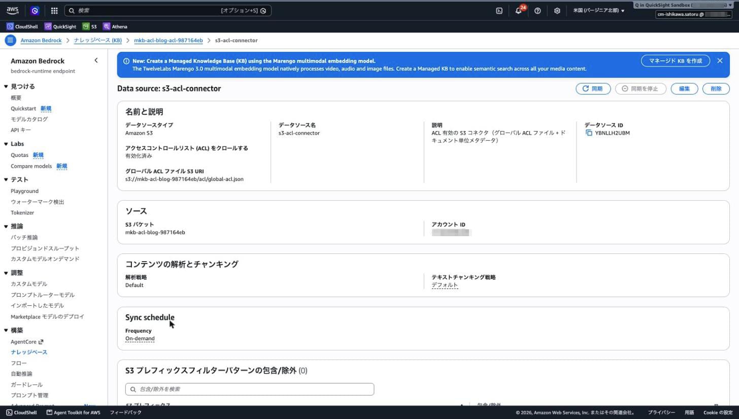Open CloudShell in the footer bar
This screenshot has width=739, height=419.
[21, 412]
